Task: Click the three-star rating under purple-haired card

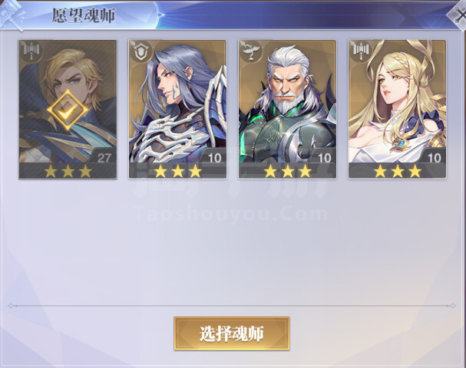Action: pyautogui.click(x=177, y=171)
